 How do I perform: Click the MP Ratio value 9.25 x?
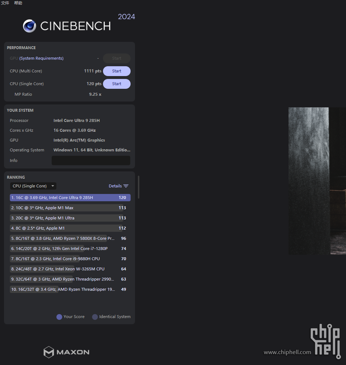pos(95,94)
